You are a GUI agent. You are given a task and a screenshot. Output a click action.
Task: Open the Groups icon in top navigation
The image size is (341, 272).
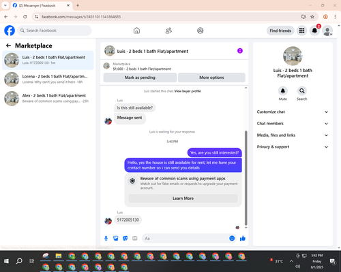[201, 31]
